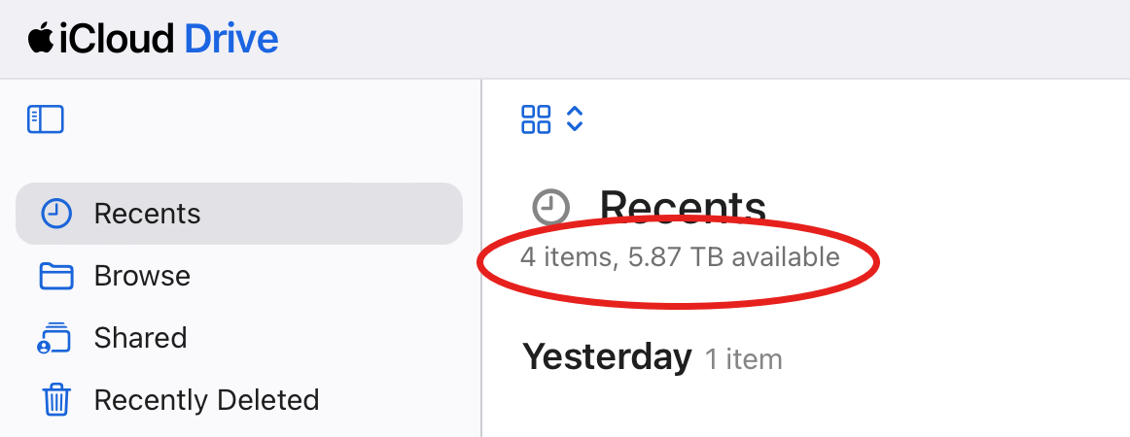1130x437 pixels.
Task: Click the Recently Deleted trash icon
Action: [x=56, y=400]
